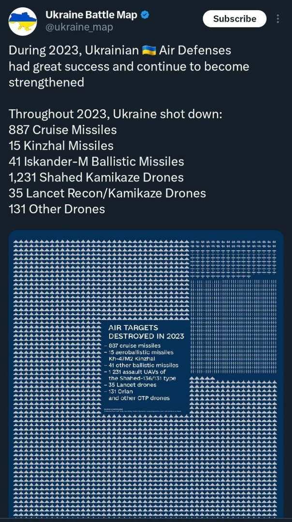Select the '1,231 Shahed Kamikaze Drones' line
This screenshot has width=292, height=522.
(96, 177)
